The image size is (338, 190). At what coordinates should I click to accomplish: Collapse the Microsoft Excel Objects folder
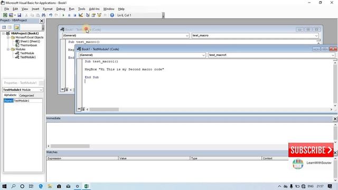coord(8,37)
